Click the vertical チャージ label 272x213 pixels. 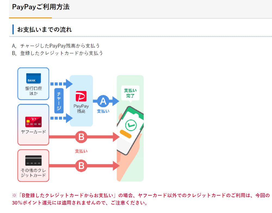pos(59,101)
